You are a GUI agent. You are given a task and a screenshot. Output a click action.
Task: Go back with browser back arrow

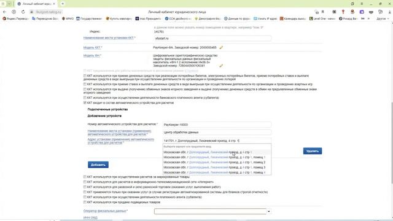pos(4,12)
